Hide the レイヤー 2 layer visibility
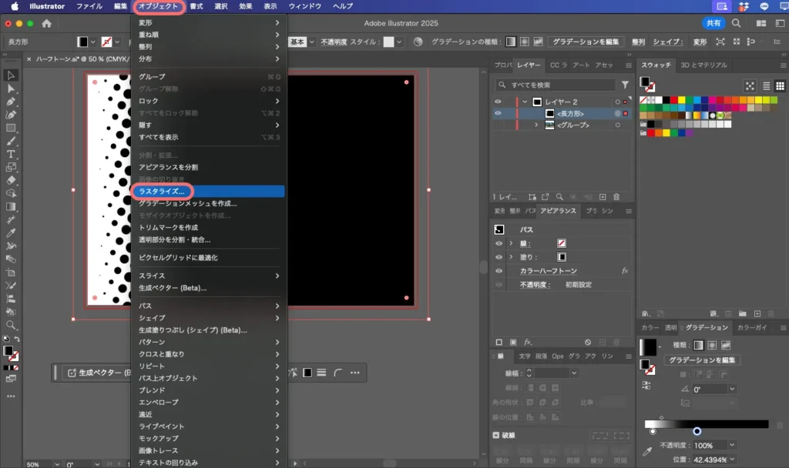The image size is (789, 468). click(497, 102)
